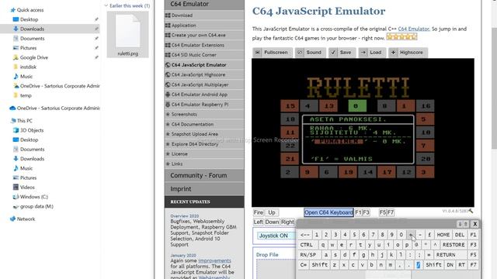
Task: Click the Load toolbar button
Action: [372, 53]
